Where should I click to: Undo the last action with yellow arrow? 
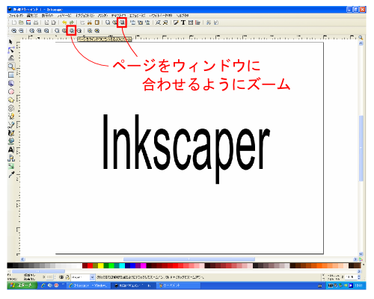tap(64, 22)
